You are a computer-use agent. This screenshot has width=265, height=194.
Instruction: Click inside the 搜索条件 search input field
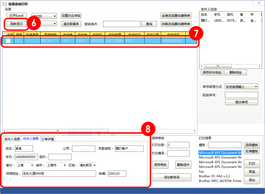(122, 24)
